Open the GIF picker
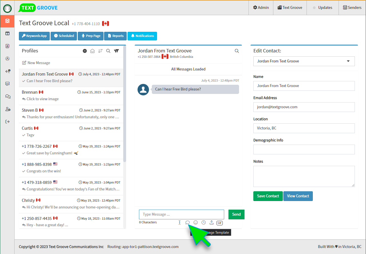 (x=220, y=223)
